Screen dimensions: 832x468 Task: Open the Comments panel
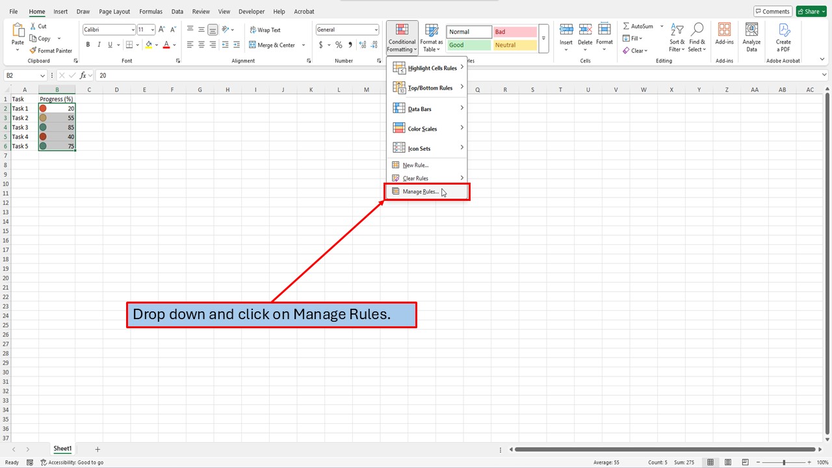pyautogui.click(x=772, y=11)
